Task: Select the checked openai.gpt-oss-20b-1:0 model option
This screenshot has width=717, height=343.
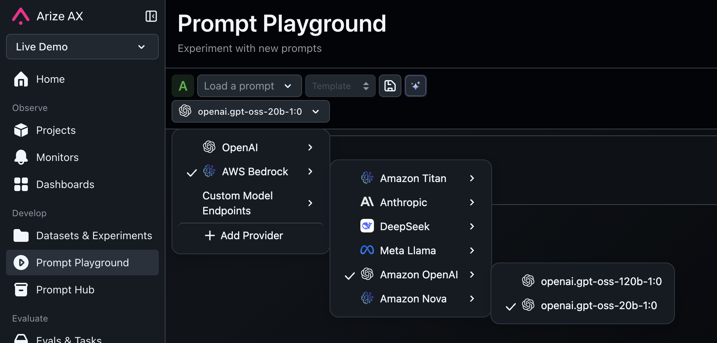Action: [x=599, y=305]
